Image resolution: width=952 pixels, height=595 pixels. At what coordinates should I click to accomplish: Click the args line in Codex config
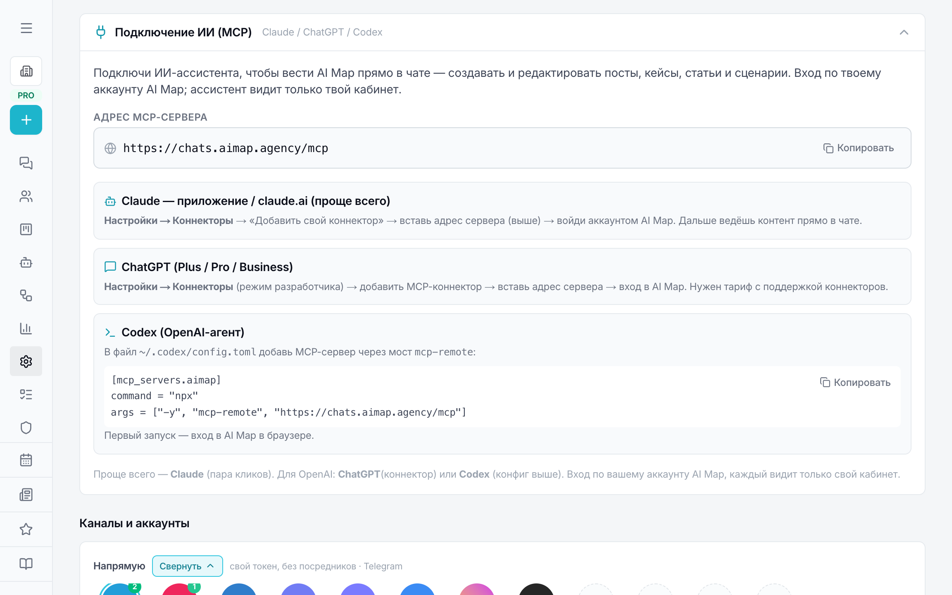(x=288, y=412)
